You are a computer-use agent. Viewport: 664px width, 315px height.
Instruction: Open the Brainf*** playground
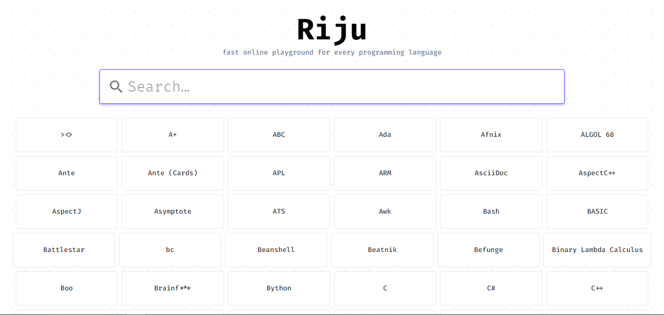(x=172, y=288)
